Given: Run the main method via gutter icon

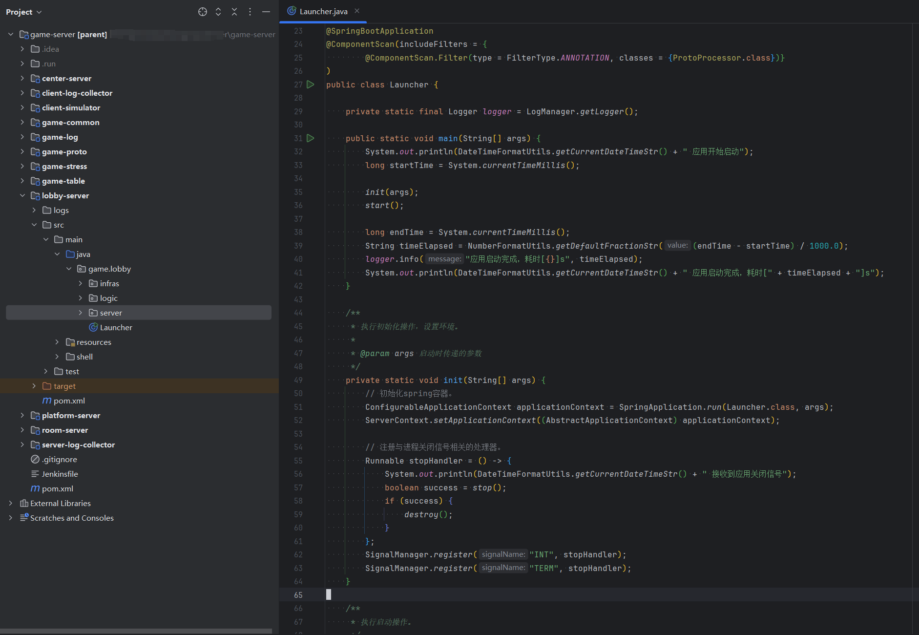Looking at the screenshot, I should (x=310, y=138).
